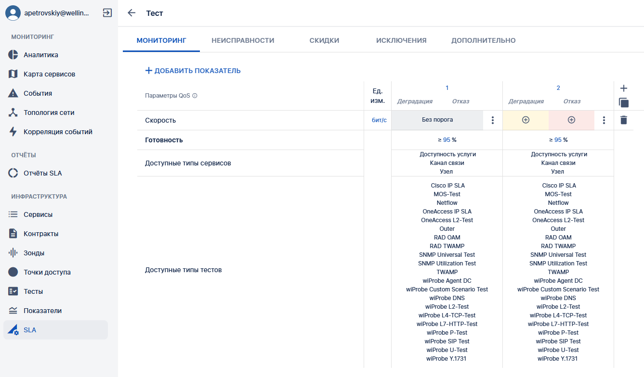This screenshot has width=644, height=377.
Task: Open Карта сервисов map icon
Action: 13,74
